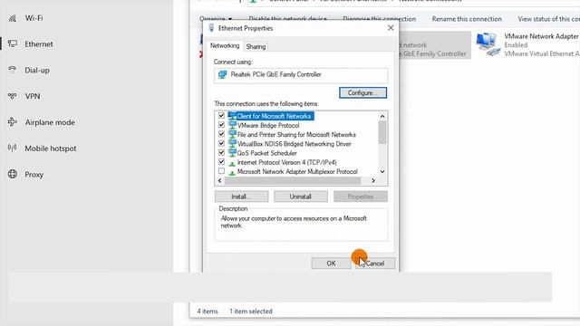The image size is (580, 326).
Task: Click the vertical scrollbar thumb in items list
Action: (382, 132)
